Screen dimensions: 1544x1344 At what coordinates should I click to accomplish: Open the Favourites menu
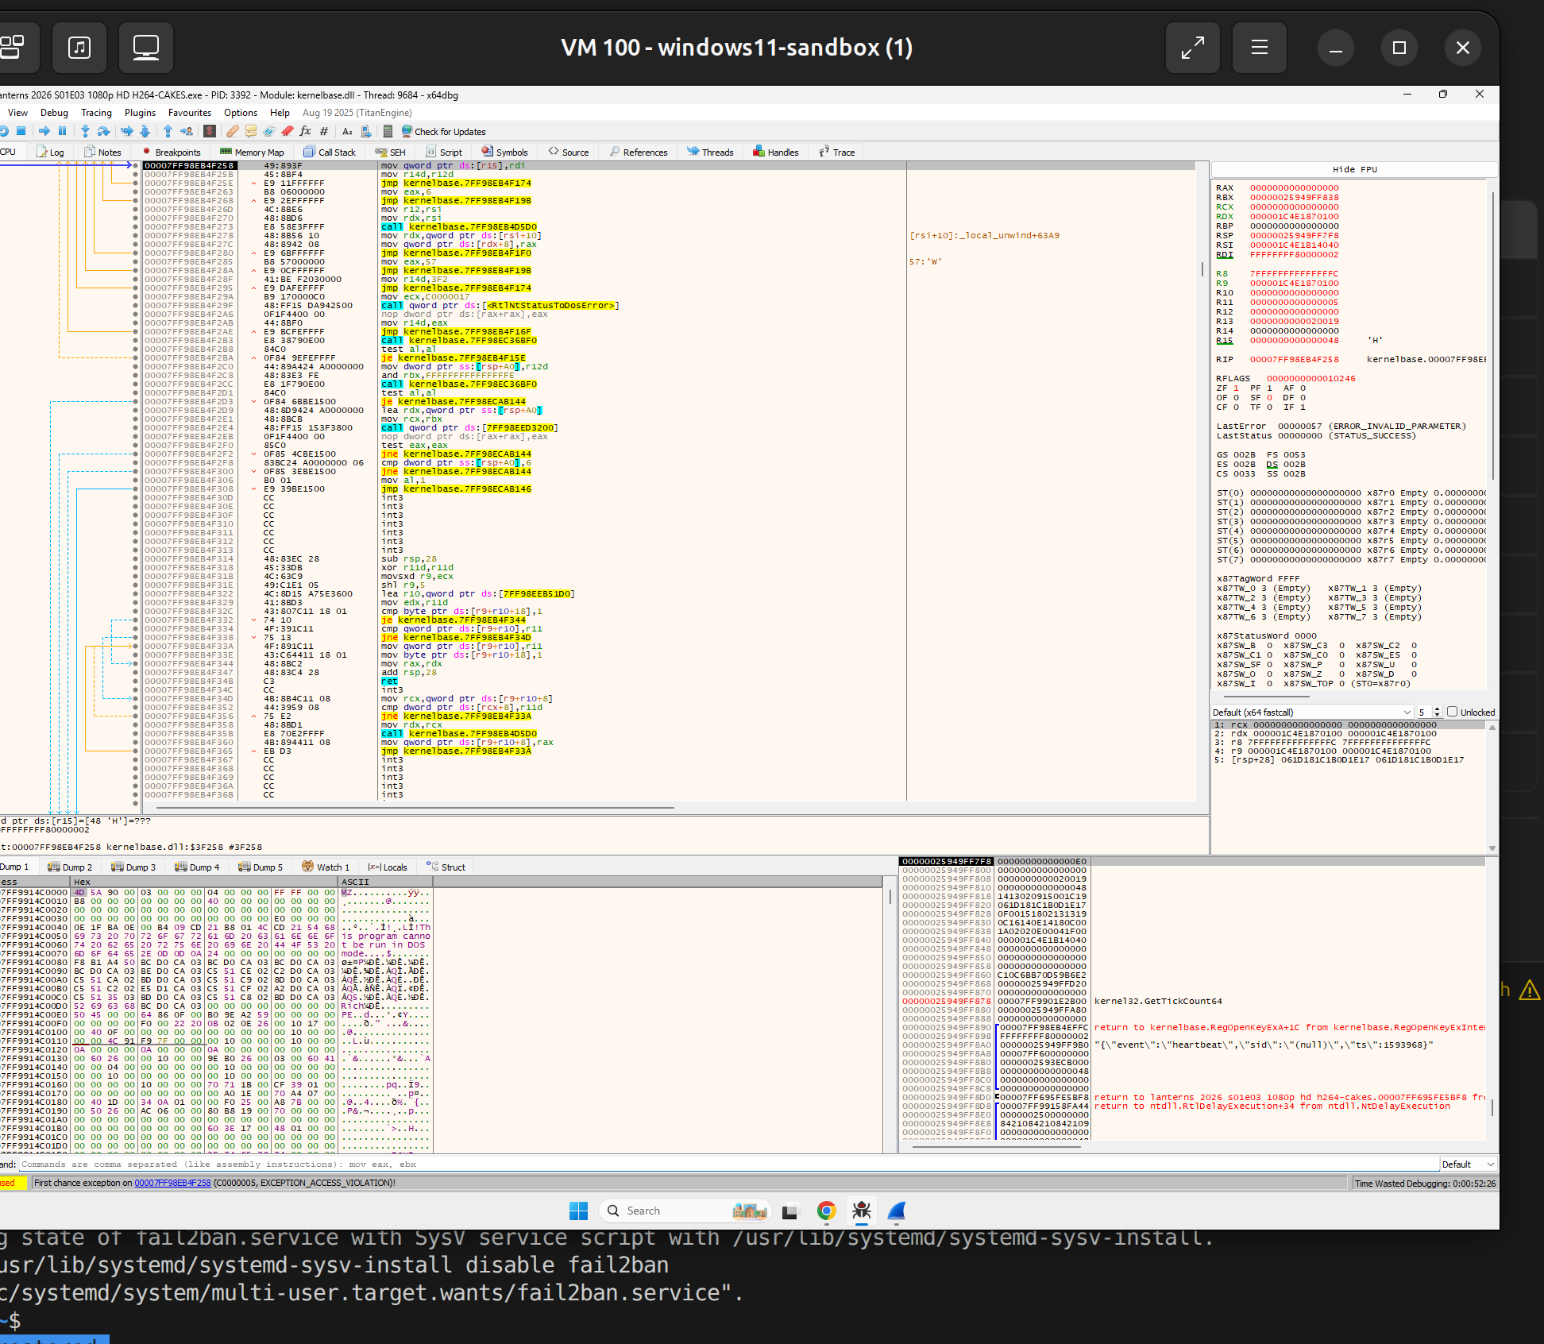pyautogui.click(x=190, y=113)
